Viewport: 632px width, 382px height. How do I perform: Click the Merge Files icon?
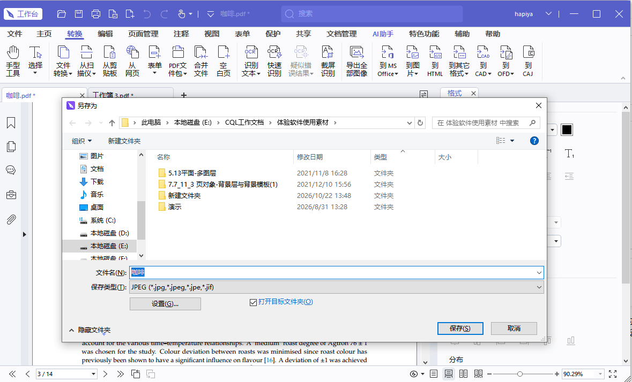pos(200,60)
